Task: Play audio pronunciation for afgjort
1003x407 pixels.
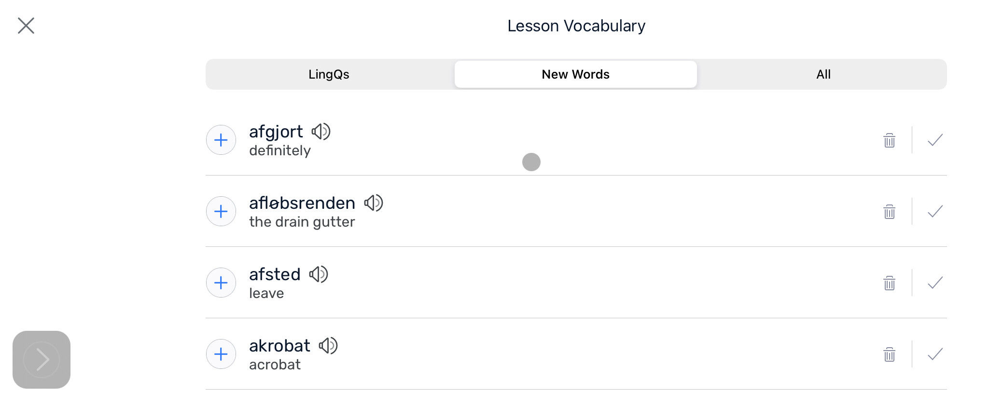Action: [321, 132]
